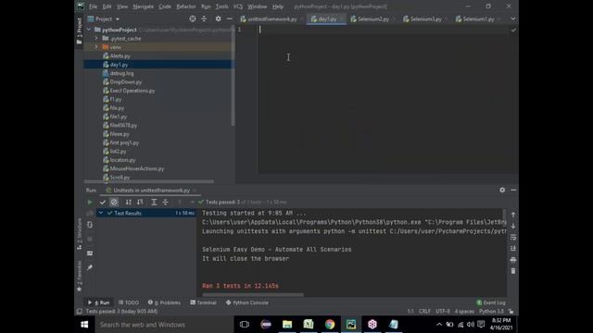Click scroll to end console icon
This screenshot has height=333, width=593.
[x=513, y=249]
